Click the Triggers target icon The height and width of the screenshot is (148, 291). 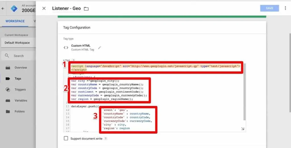pyautogui.click(x=8, y=89)
